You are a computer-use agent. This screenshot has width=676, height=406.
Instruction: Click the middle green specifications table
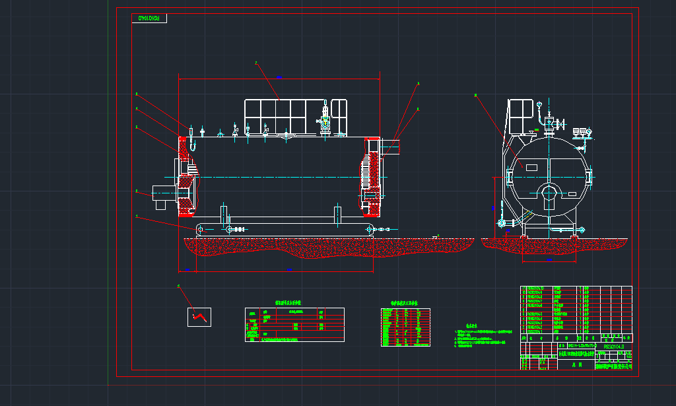point(405,327)
